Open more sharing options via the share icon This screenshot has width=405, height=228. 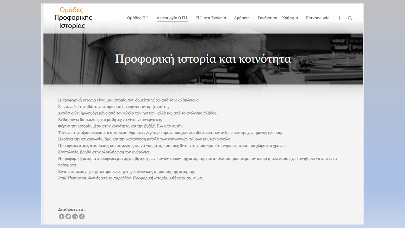[x=81, y=216]
